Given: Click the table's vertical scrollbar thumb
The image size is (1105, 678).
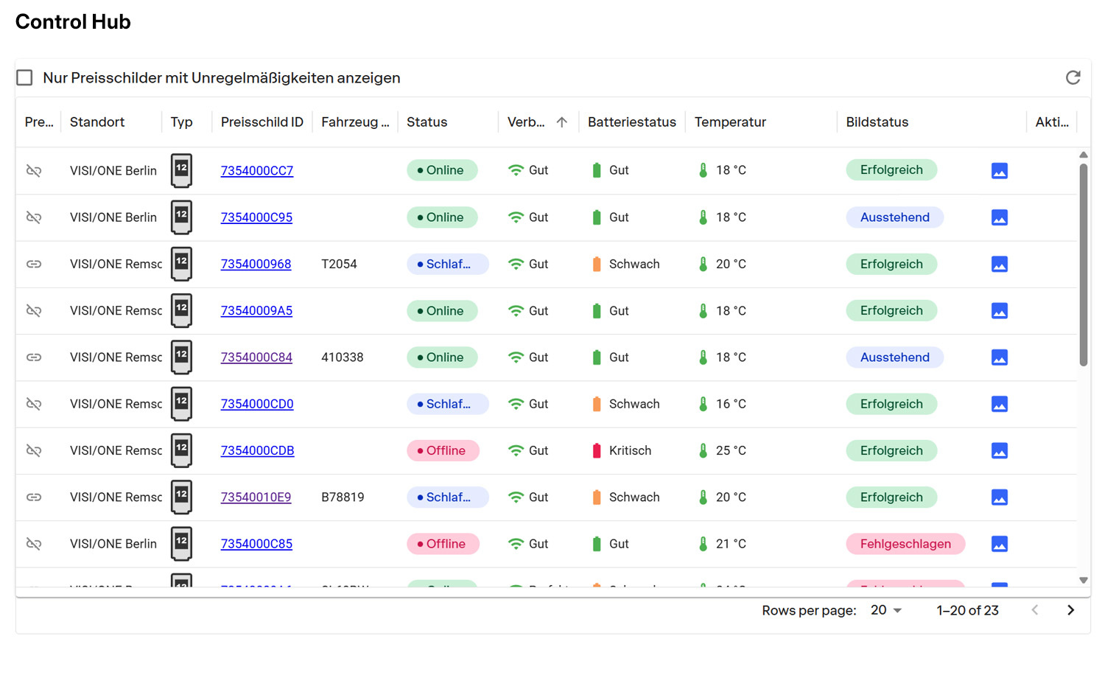Looking at the screenshot, I should (x=1083, y=265).
